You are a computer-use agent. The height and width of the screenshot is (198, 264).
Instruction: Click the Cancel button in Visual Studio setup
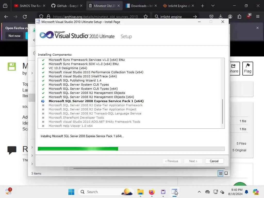[214, 161]
